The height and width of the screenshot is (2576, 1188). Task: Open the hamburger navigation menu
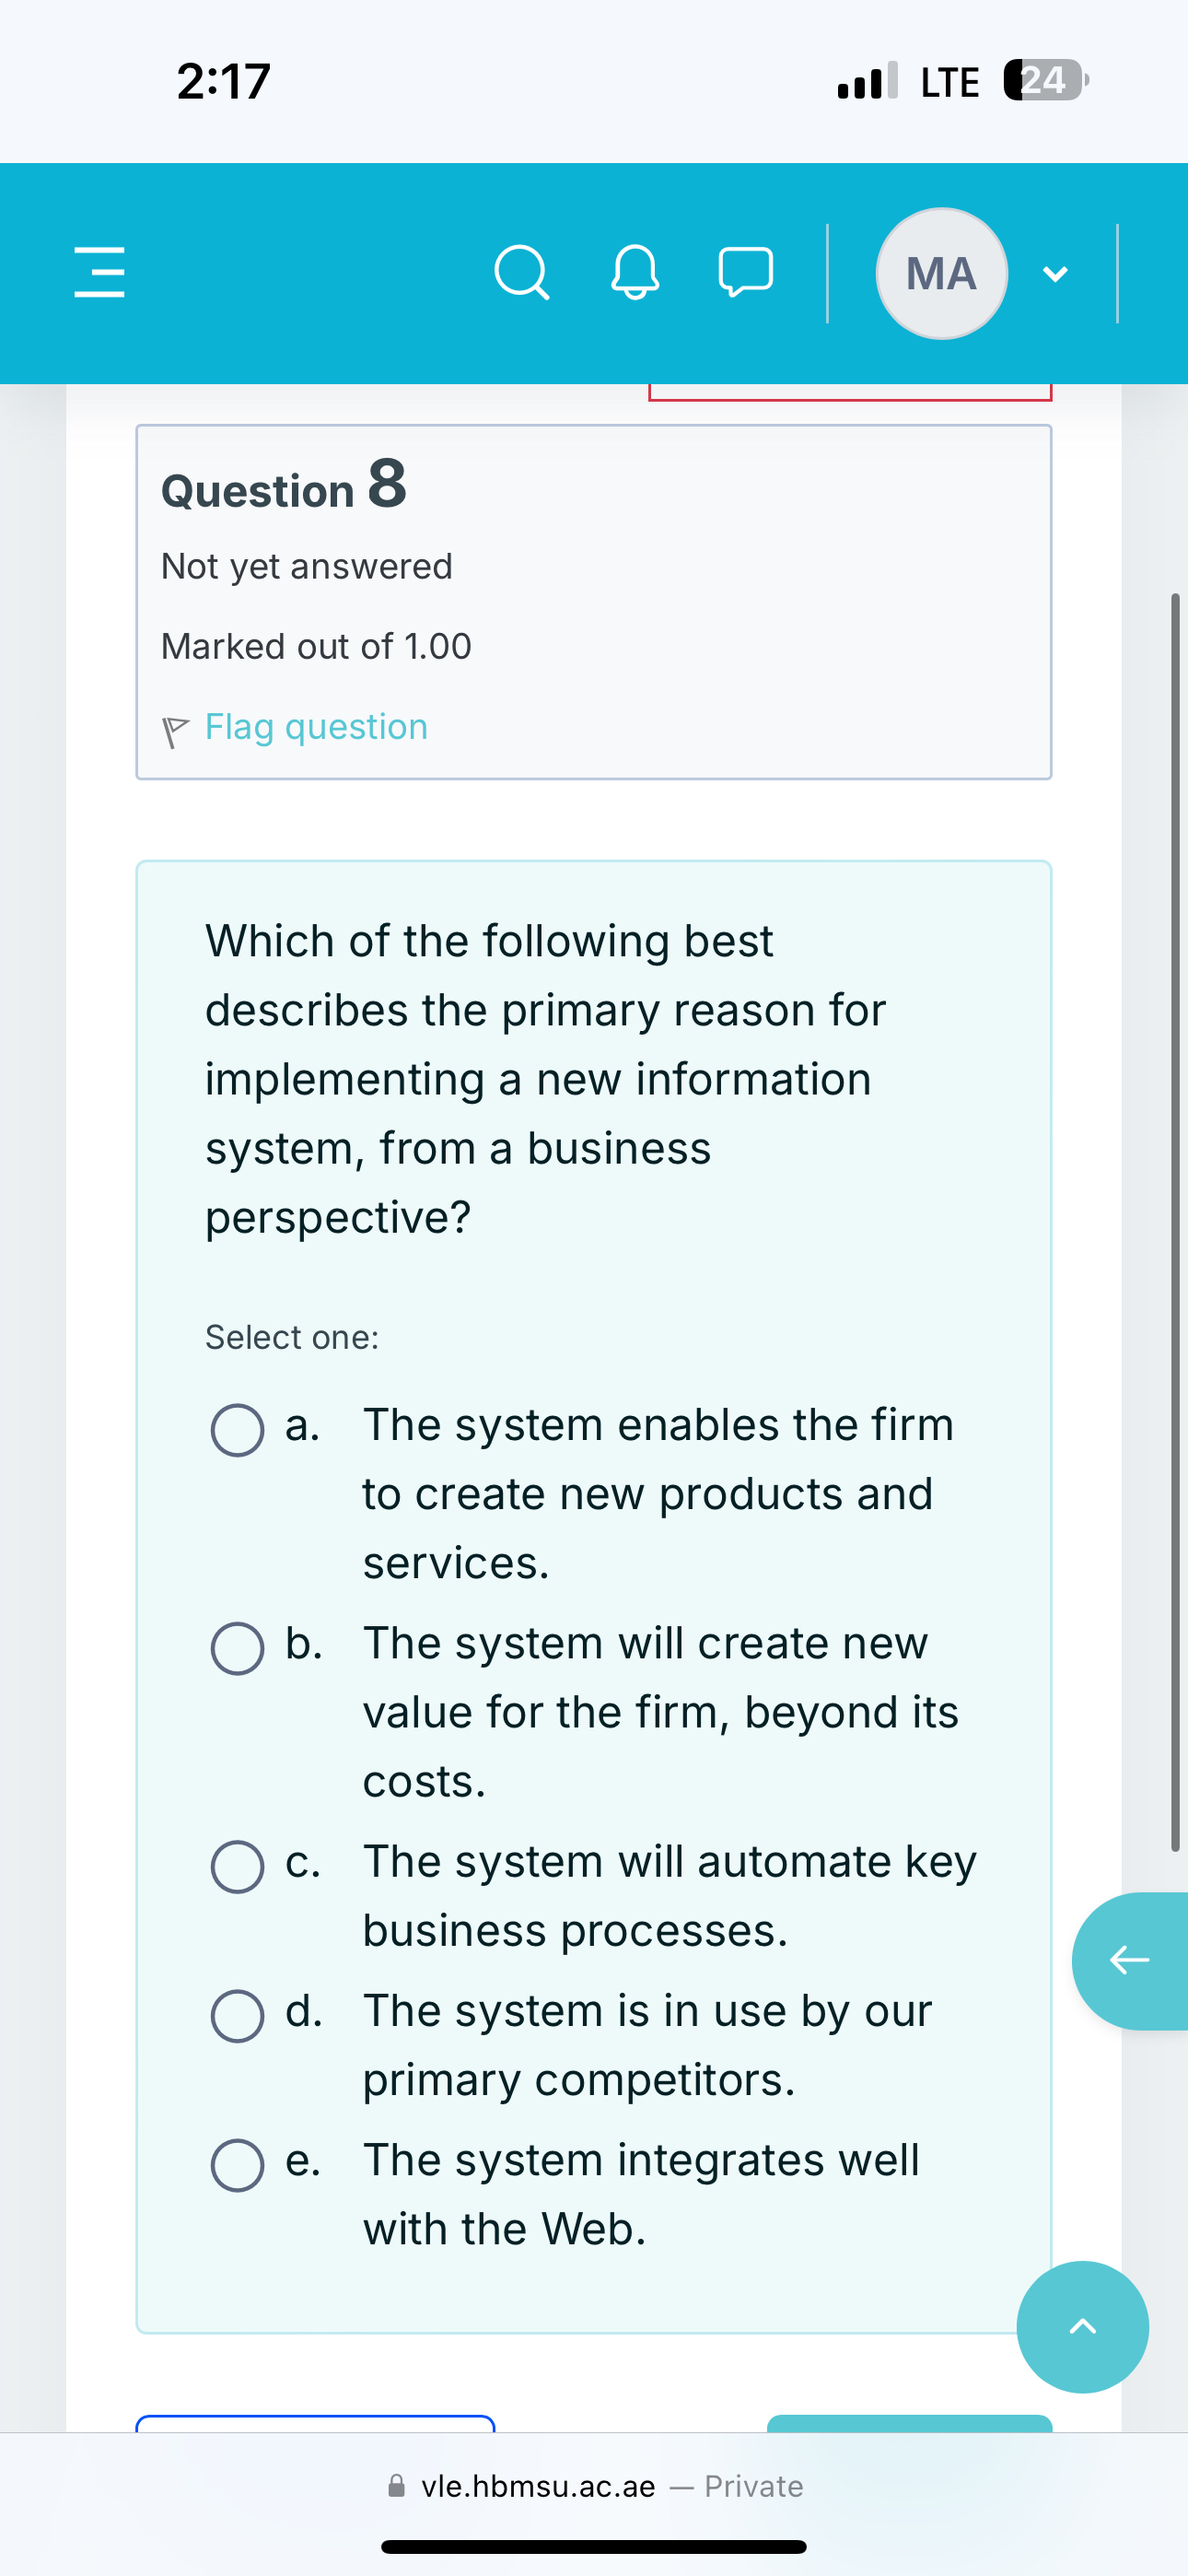(x=100, y=273)
